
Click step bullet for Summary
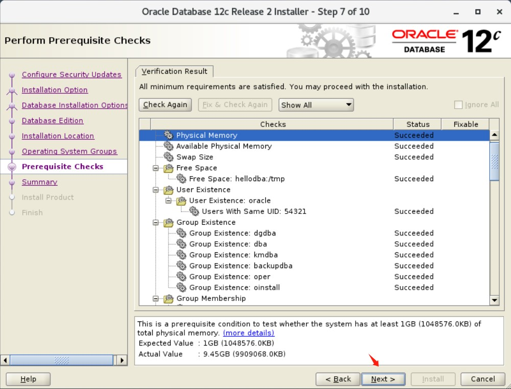pos(12,182)
